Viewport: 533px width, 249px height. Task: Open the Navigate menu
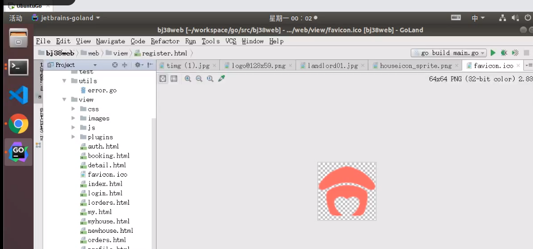coord(110,41)
